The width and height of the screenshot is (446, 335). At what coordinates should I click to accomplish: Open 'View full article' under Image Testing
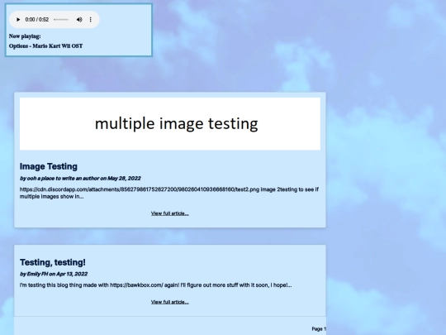click(x=170, y=213)
